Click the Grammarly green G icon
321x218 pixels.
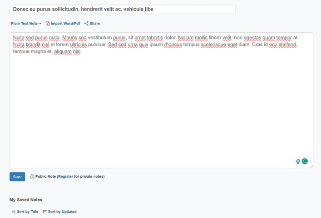[305, 161]
